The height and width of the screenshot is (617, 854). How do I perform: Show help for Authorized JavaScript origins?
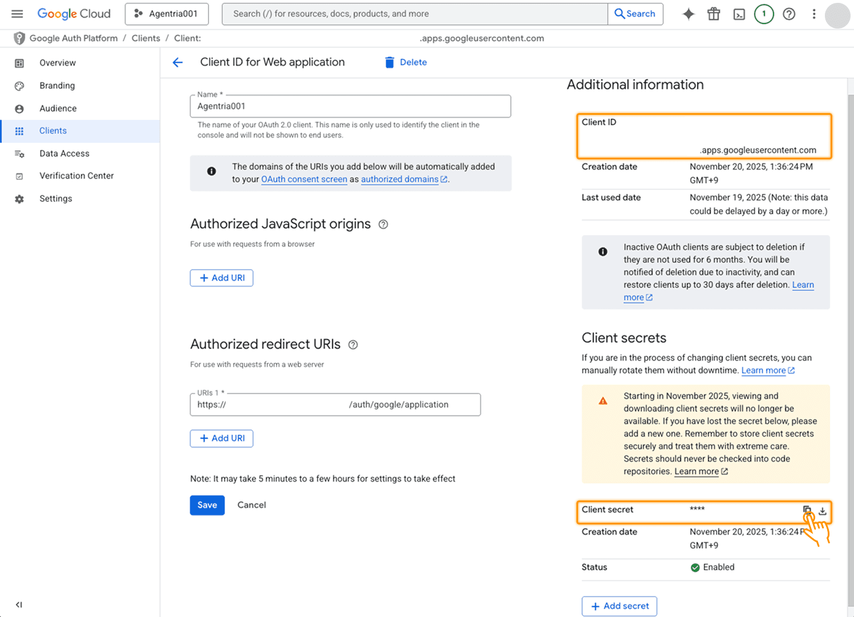383,225
